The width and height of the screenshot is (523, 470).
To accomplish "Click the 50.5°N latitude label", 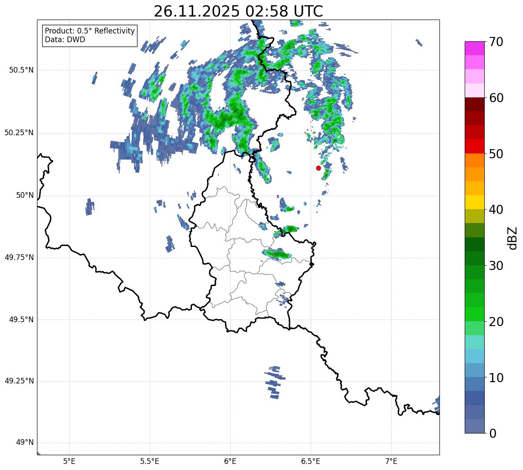I will 21,70.
